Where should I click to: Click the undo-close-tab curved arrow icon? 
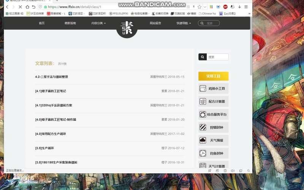(x=33, y=7)
